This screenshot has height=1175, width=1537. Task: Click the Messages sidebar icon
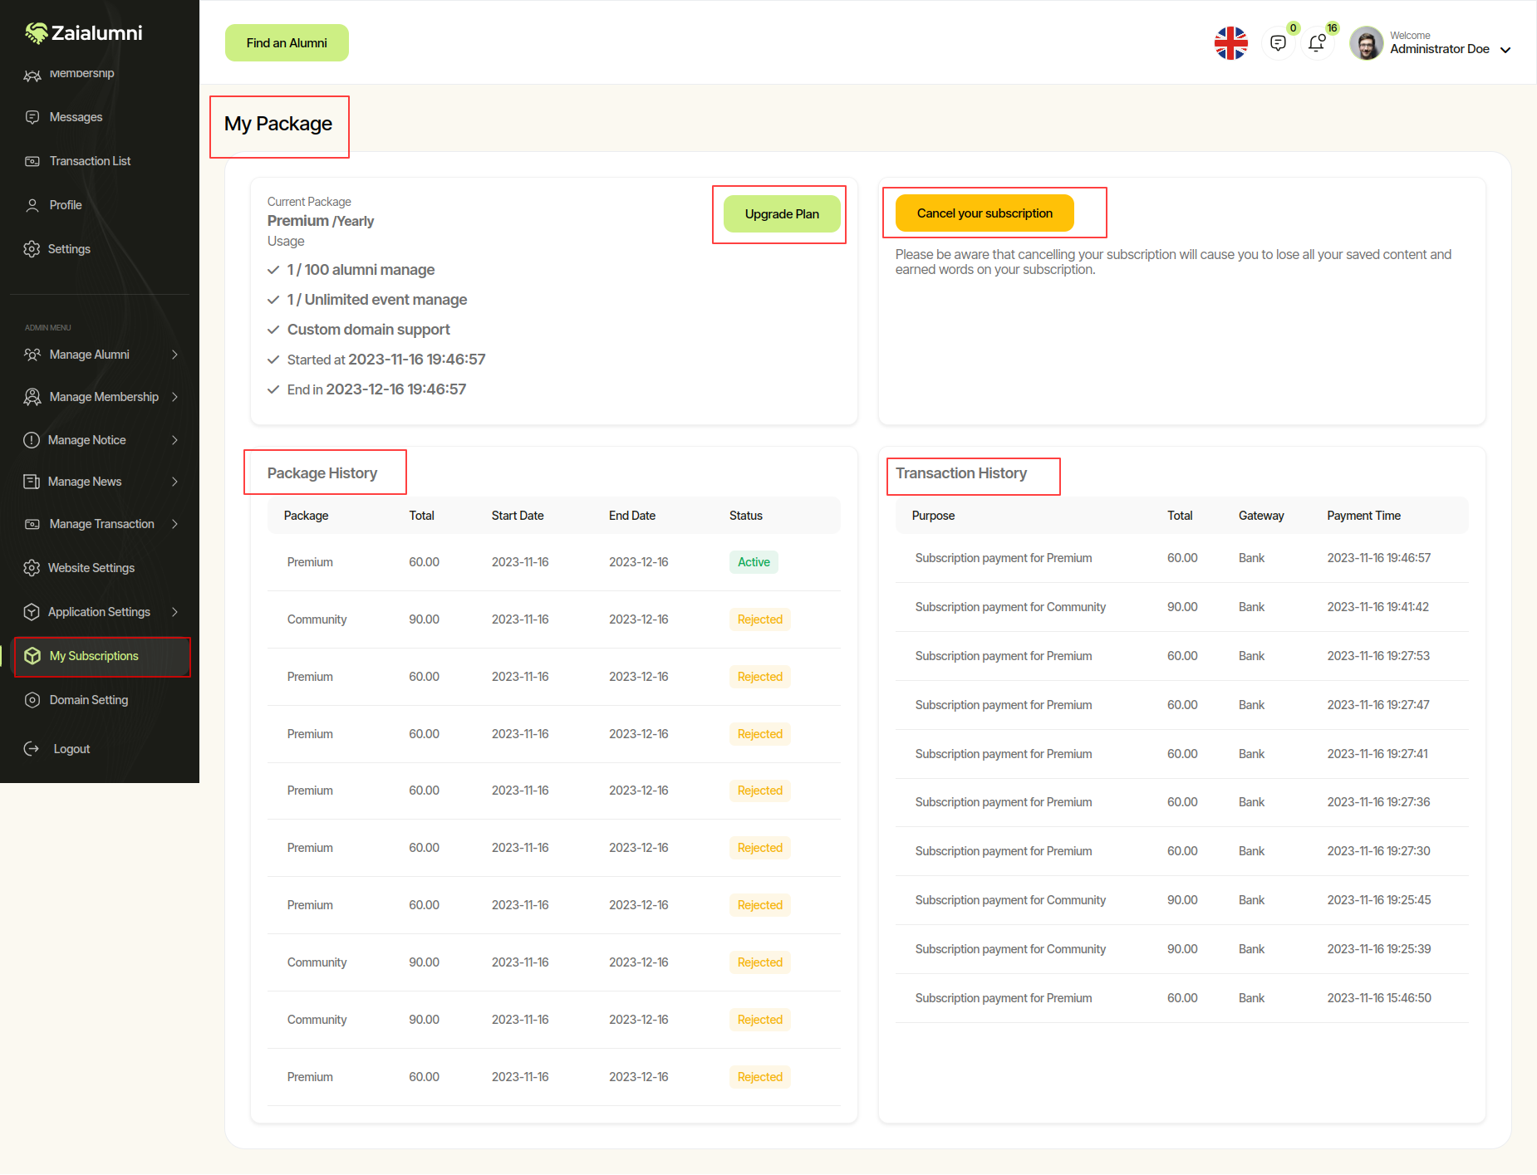[32, 117]
